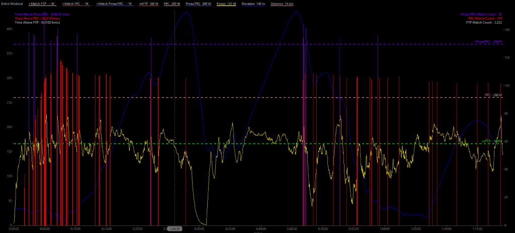This screenshot has width=515, height=233.
Task: Click the FTP Match Count annotation
Action: pyautogui.click(x=484, y=22)
